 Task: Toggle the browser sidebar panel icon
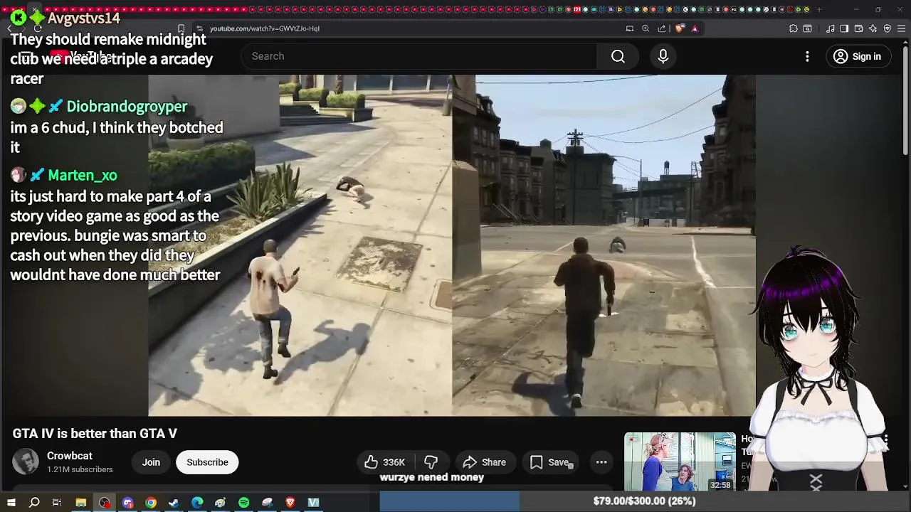pyautogui.click(x=844, y=28)
